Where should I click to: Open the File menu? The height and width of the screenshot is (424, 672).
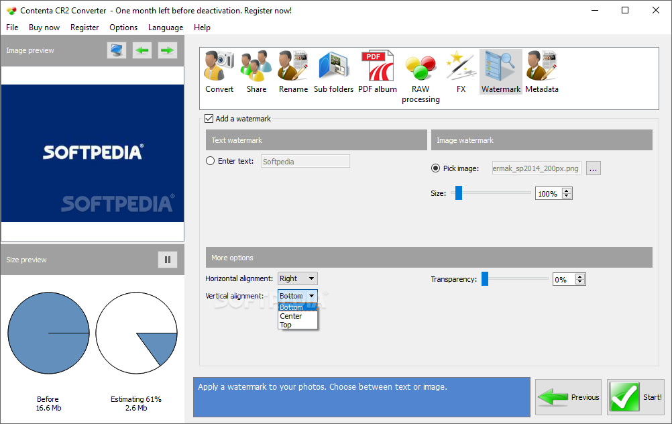click(x=12, y=28)
